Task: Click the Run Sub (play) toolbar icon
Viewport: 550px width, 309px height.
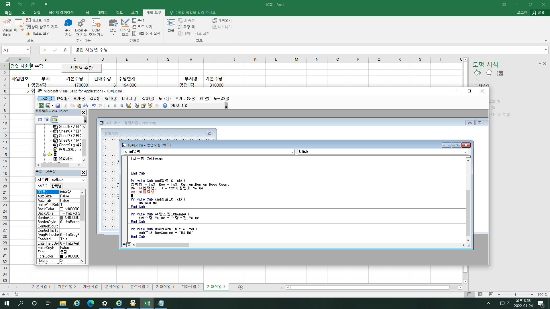Action: [x=109, y=106]
